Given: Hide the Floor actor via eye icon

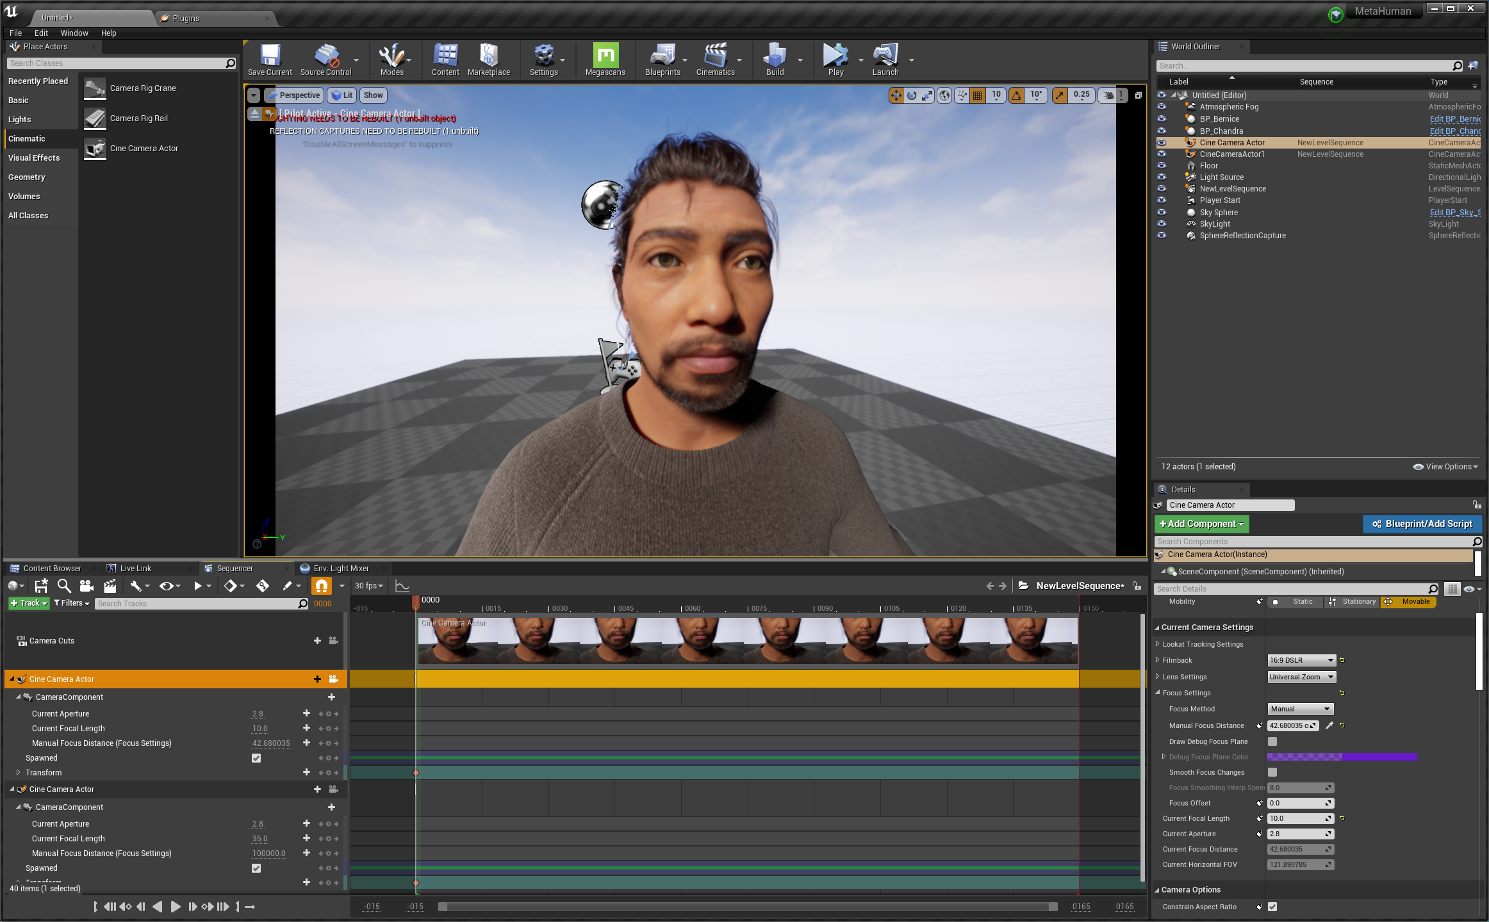Looking at the screenshot, I should 1162,166.
